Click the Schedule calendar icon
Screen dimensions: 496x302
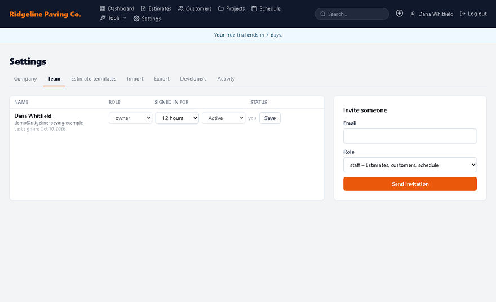(x=254, y=8)
